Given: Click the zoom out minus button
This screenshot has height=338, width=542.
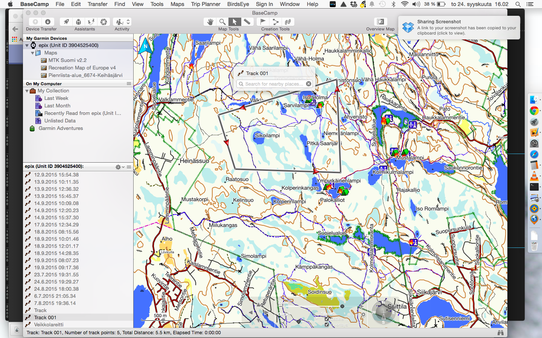Looking at the screenshot, I should click(281, 306).
